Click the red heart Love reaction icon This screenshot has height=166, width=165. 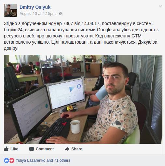(12, 160)
